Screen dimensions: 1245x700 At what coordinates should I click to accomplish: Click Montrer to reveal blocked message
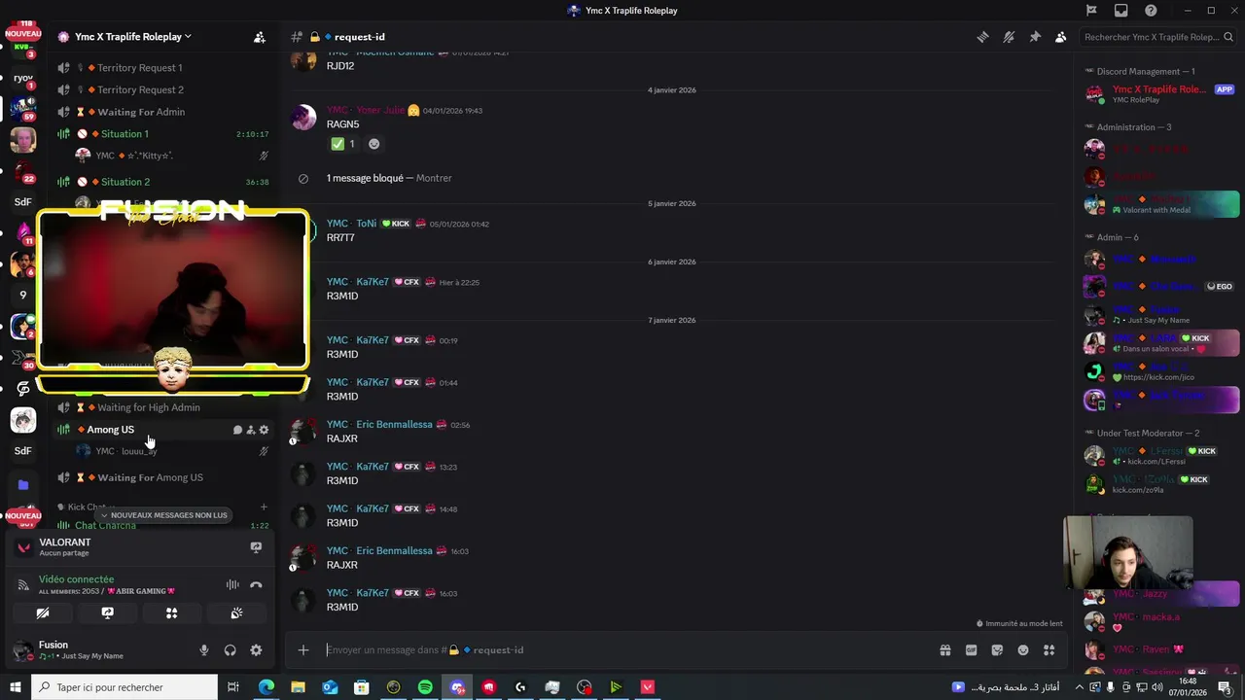pyautogui.click(x=434, y=178)
